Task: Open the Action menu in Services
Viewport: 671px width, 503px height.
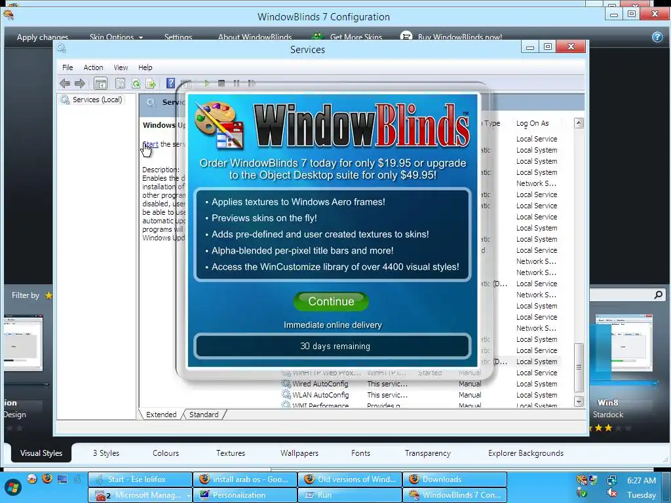Action: point(93,67)
